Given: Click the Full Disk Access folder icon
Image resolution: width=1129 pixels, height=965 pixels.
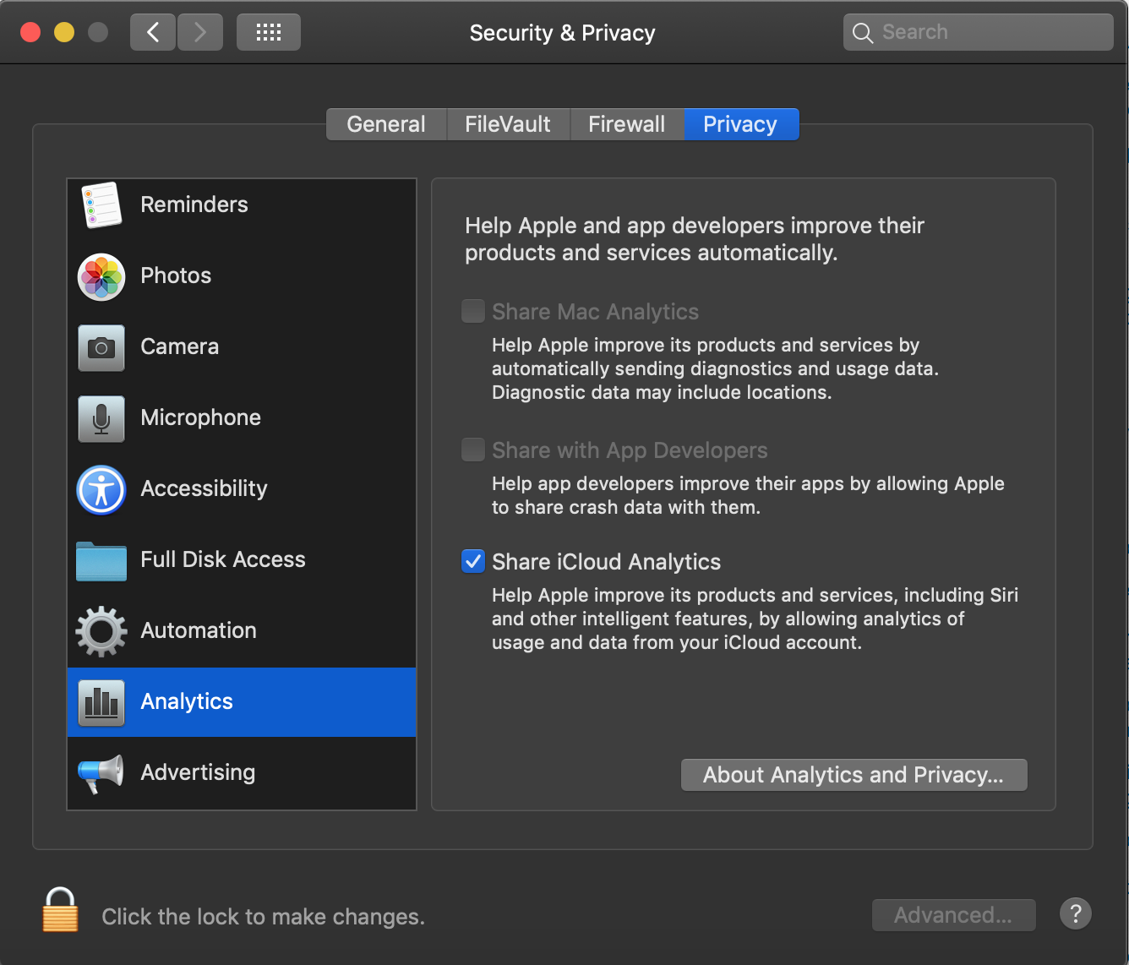Looking at the screenshot, I should tap(101, 561).
